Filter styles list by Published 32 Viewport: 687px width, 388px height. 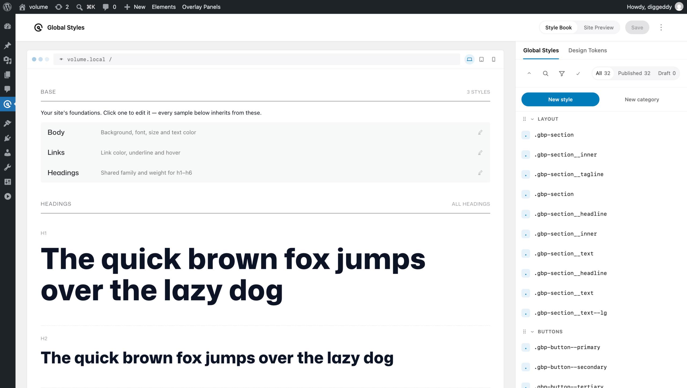pyautogui.click(x=634, y=73)
